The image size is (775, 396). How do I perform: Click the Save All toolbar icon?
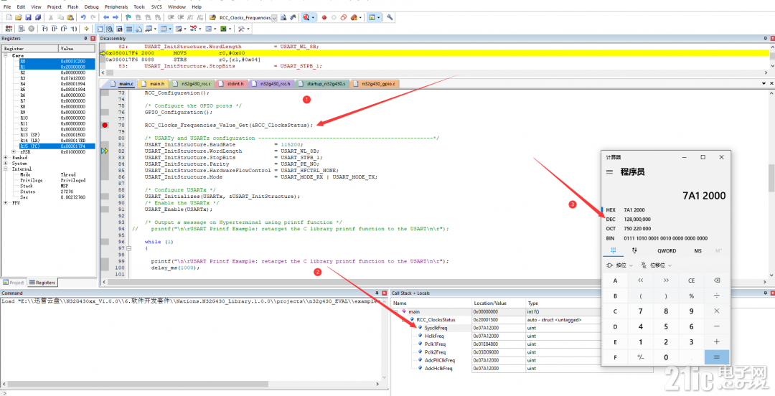38,17
